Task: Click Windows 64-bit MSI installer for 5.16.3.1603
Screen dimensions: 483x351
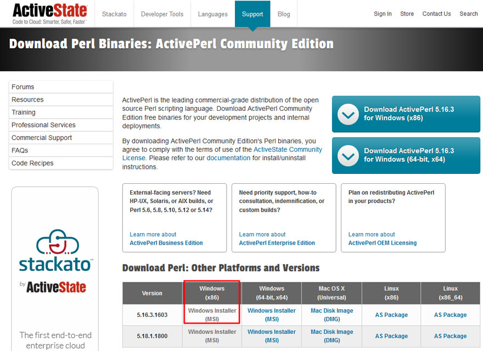Action: click(x=271, y=315)
